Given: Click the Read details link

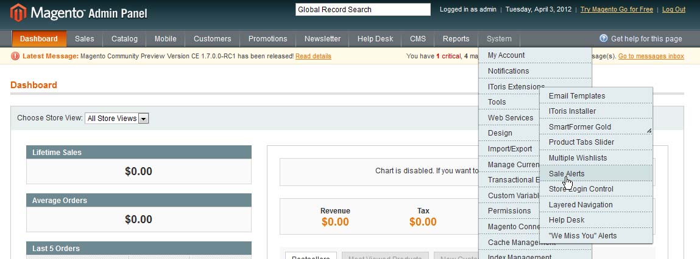Looking at the screenshot, I should click(x=313, y=56).
